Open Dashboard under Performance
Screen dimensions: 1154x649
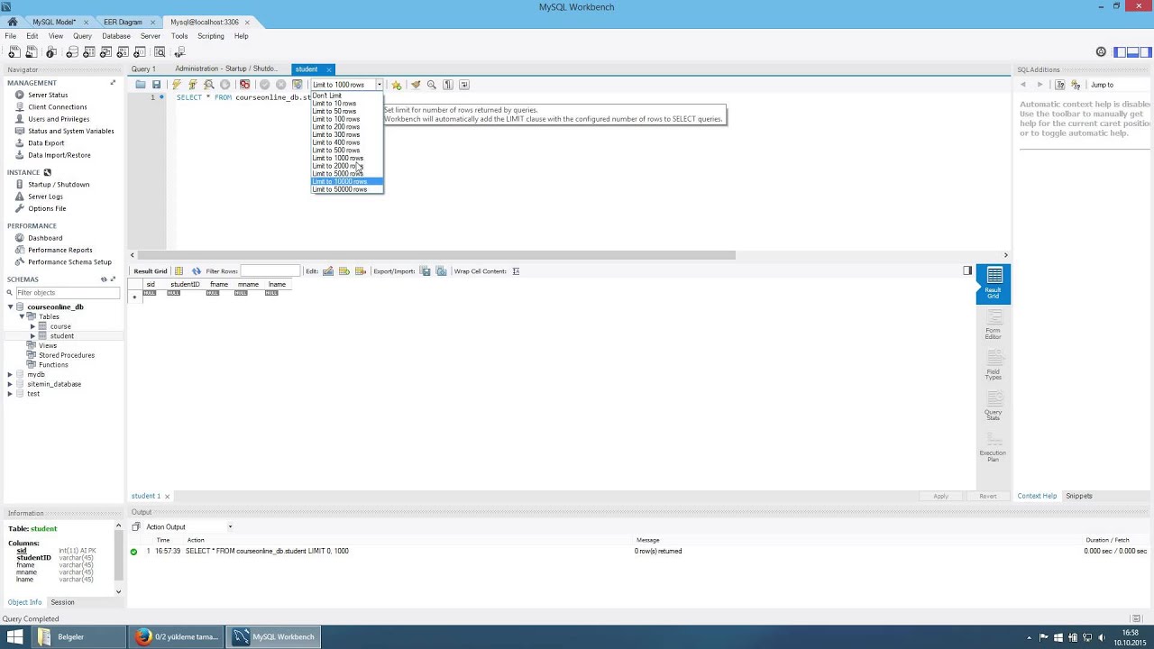click(x=45, y=238)
